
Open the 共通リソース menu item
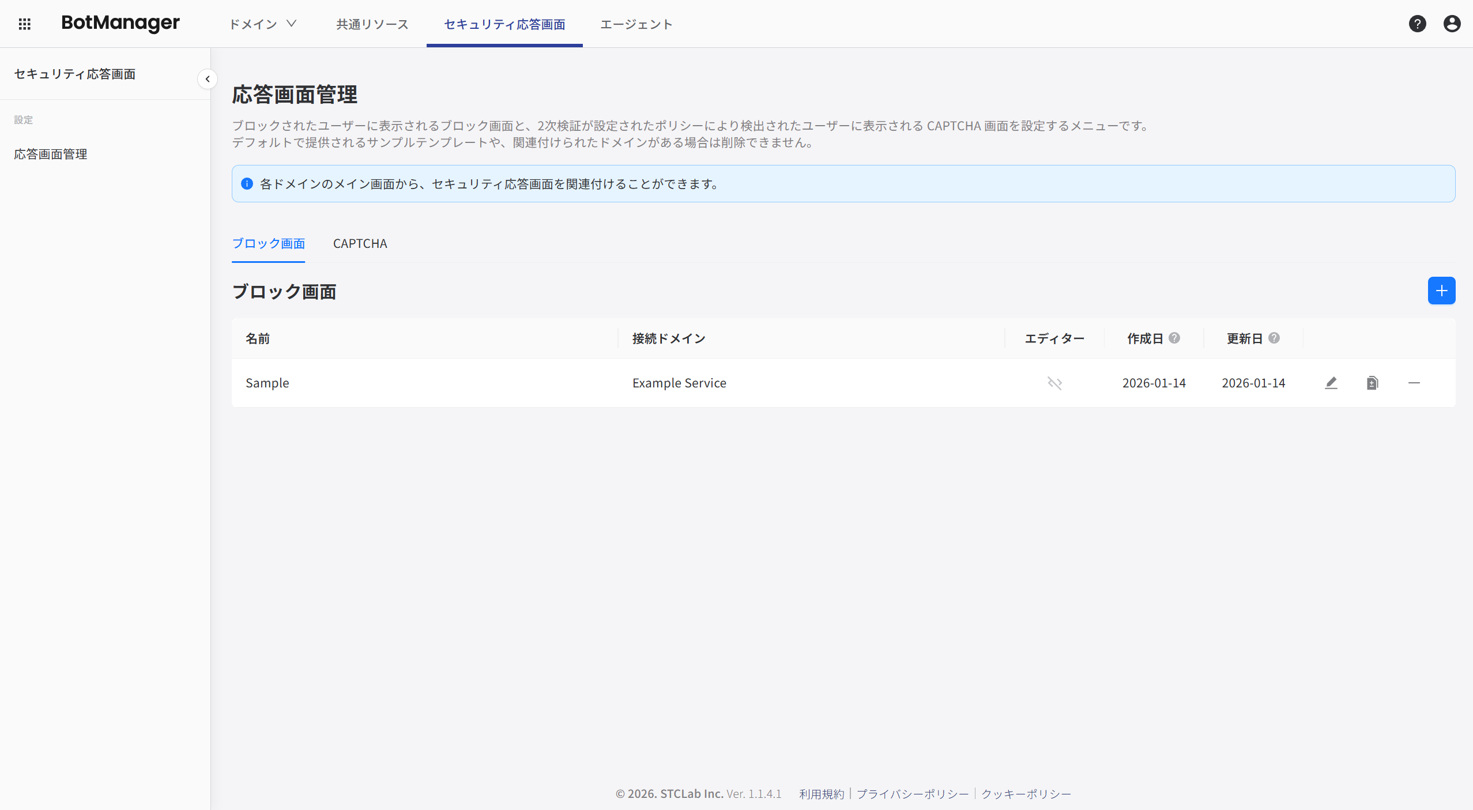click(x=371, y=24)
